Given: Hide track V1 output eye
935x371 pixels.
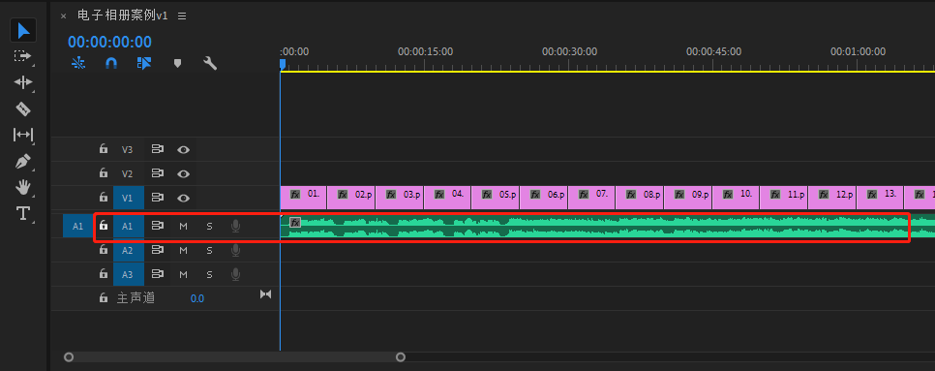Looking at the screenshot, I should [x=184, y=198].
